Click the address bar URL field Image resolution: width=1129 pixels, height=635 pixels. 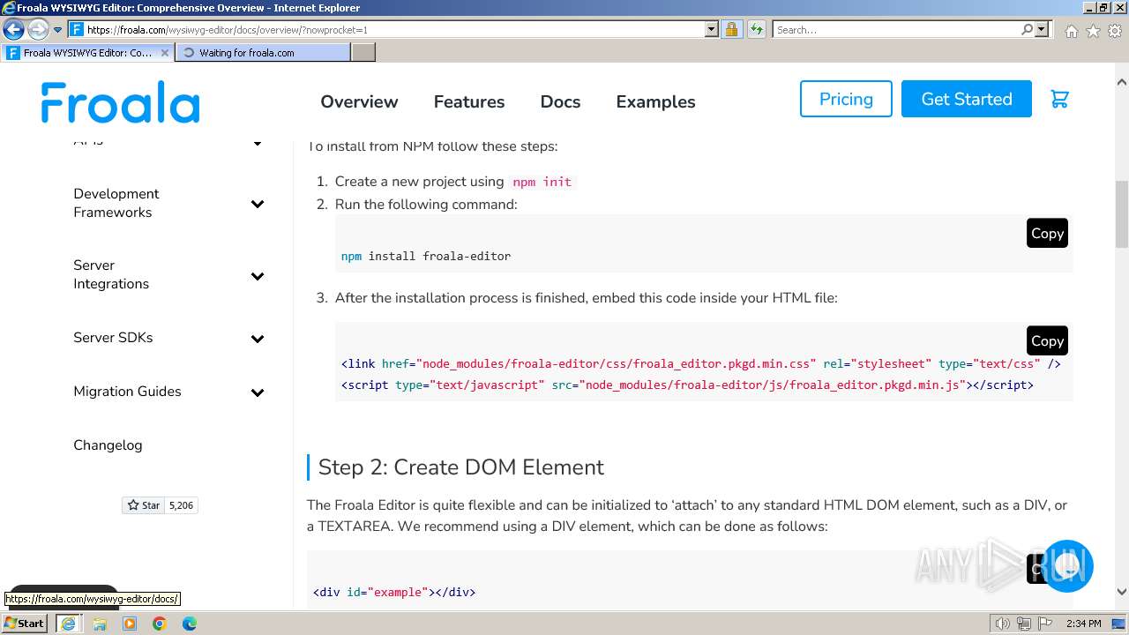tap(394, 29)
